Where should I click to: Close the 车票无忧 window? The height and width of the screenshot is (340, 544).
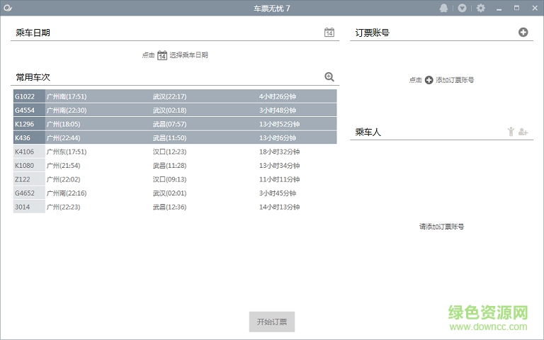(x=535, y=8)
